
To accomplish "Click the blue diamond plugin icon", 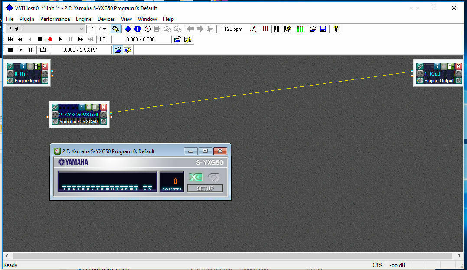I will coord(128,29).
